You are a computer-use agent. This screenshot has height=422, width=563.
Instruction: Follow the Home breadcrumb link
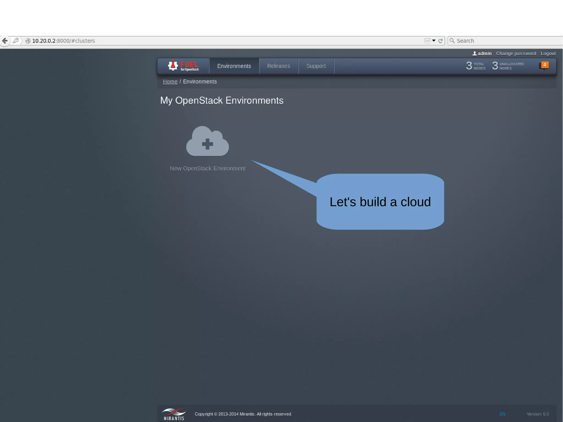(170, 82)
